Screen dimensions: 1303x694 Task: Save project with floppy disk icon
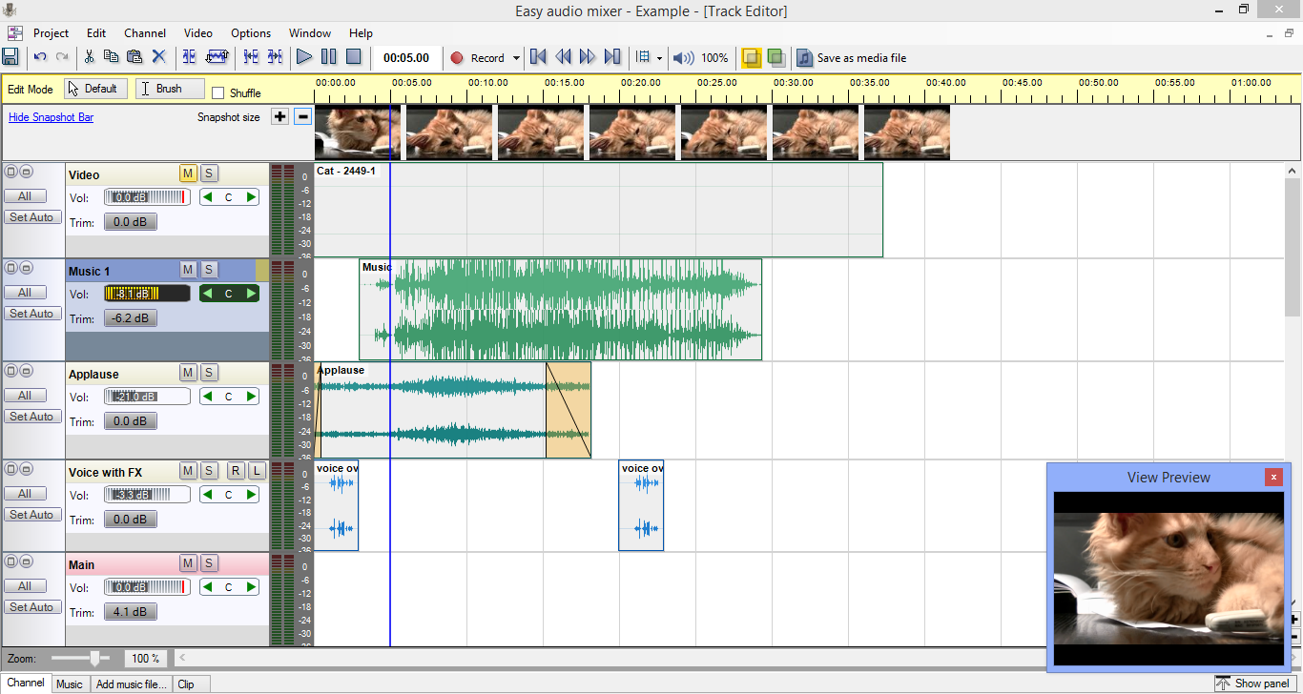tap(10, 57)
